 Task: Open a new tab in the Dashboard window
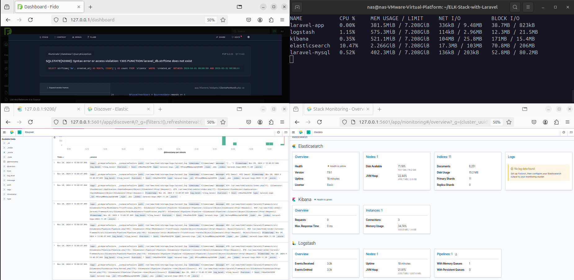pyautogui.click(x=90, y=7)
